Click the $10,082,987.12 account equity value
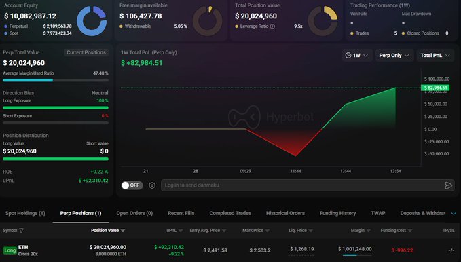 point(30,16)
